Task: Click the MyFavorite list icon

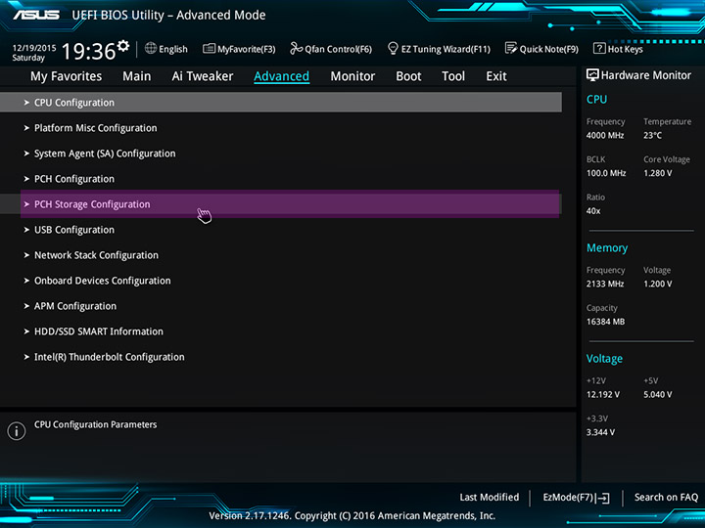Action: pyautogui.click(x=209, y=49)
